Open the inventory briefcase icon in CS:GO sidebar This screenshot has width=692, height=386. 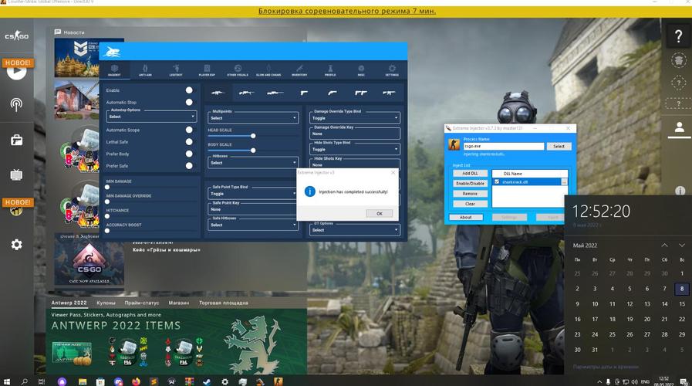(x=16, y=140)
